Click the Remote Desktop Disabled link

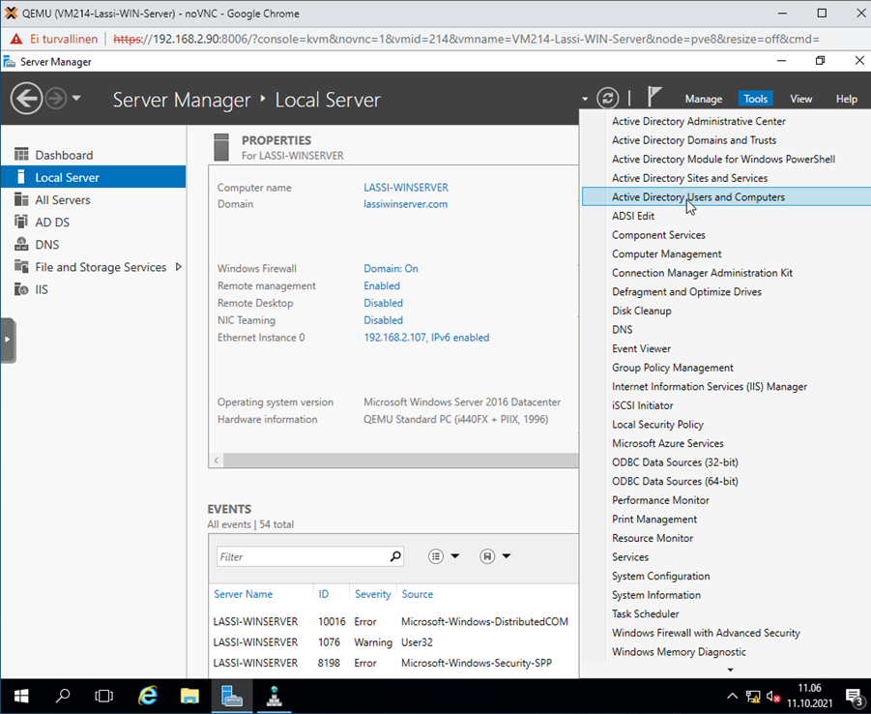pyautogui.click(x=383, y=303)
